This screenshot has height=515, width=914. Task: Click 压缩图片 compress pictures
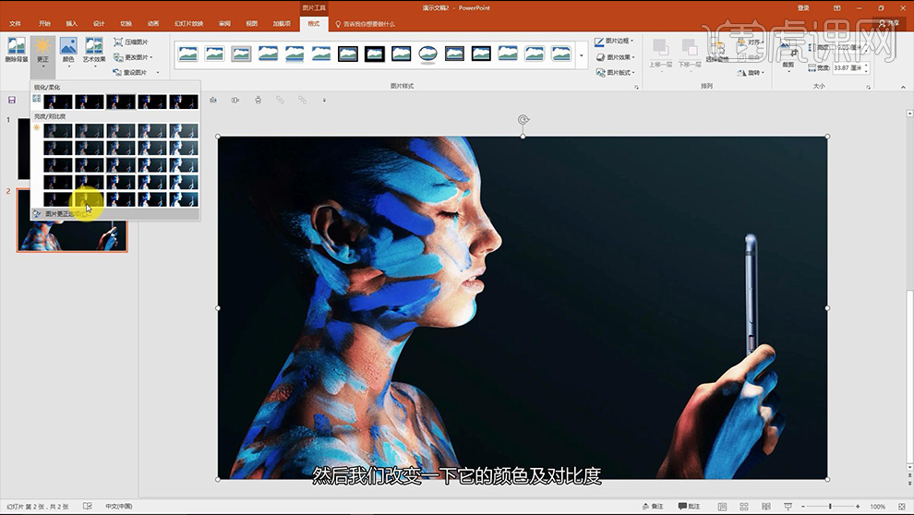pyautogui.click(x=130, y=42)
